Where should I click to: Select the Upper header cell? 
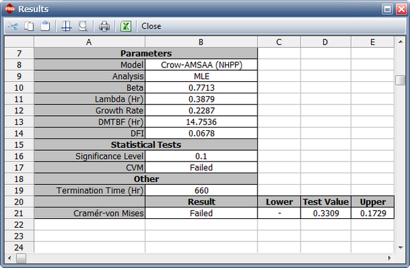[x=372, y=202]
